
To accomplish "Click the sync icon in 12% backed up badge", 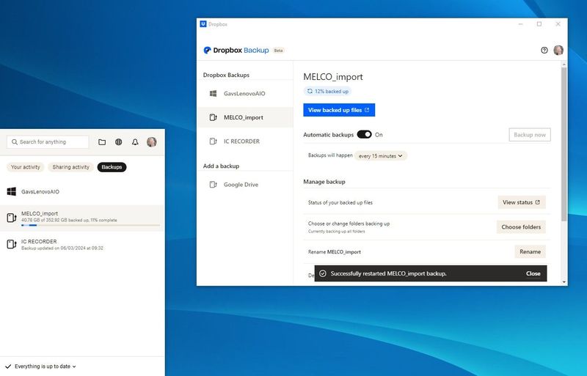I will [x=310, y=91].
